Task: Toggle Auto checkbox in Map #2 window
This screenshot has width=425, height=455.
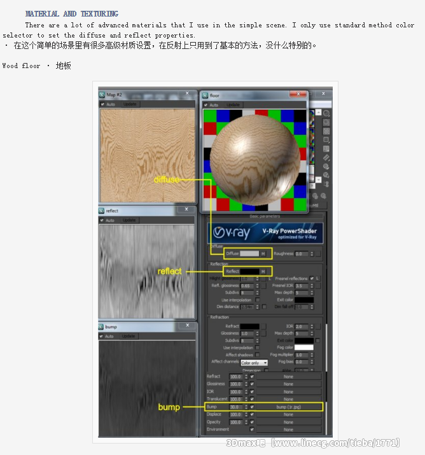Action: click(x=102, y=104)
